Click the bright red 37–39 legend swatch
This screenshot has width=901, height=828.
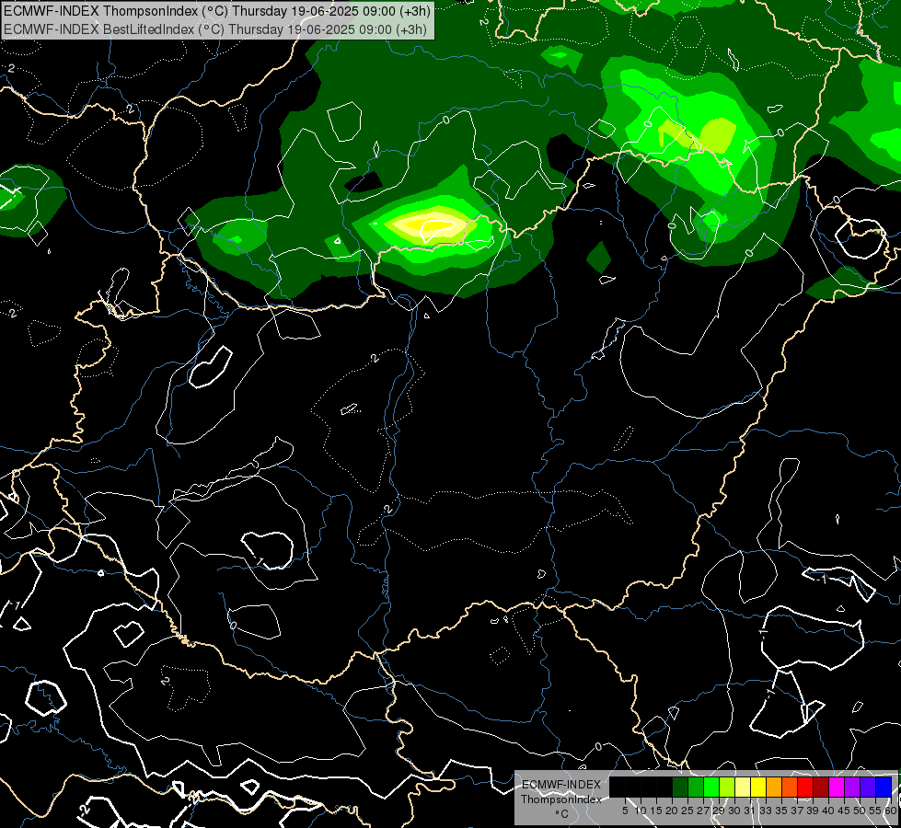pos(805,788)
